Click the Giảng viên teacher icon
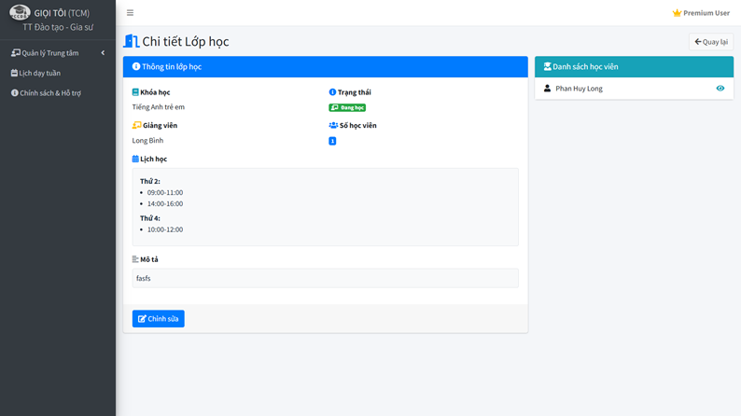741x416 pixels. (x=136, y=125)
